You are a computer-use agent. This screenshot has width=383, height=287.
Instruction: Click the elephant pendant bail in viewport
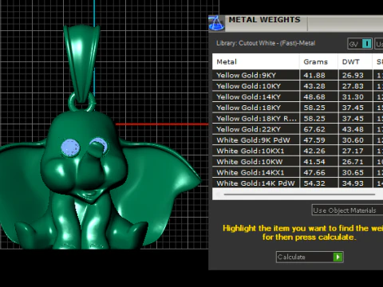point(81,62)
